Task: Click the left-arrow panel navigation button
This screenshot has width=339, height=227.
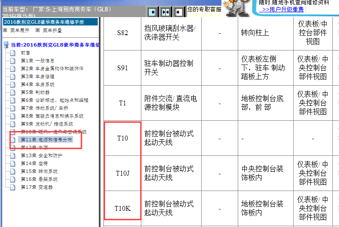Action: tap(179, 12)
